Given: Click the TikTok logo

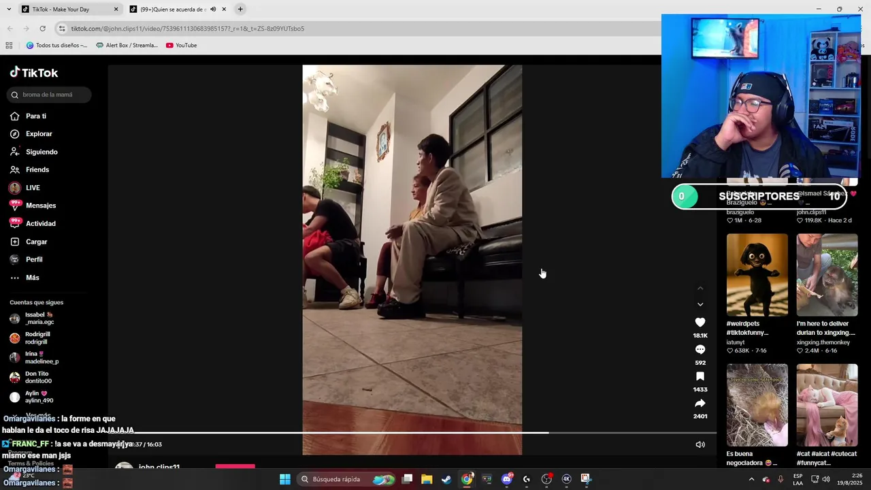Looking at the screenshot, I should click(34, 73).
